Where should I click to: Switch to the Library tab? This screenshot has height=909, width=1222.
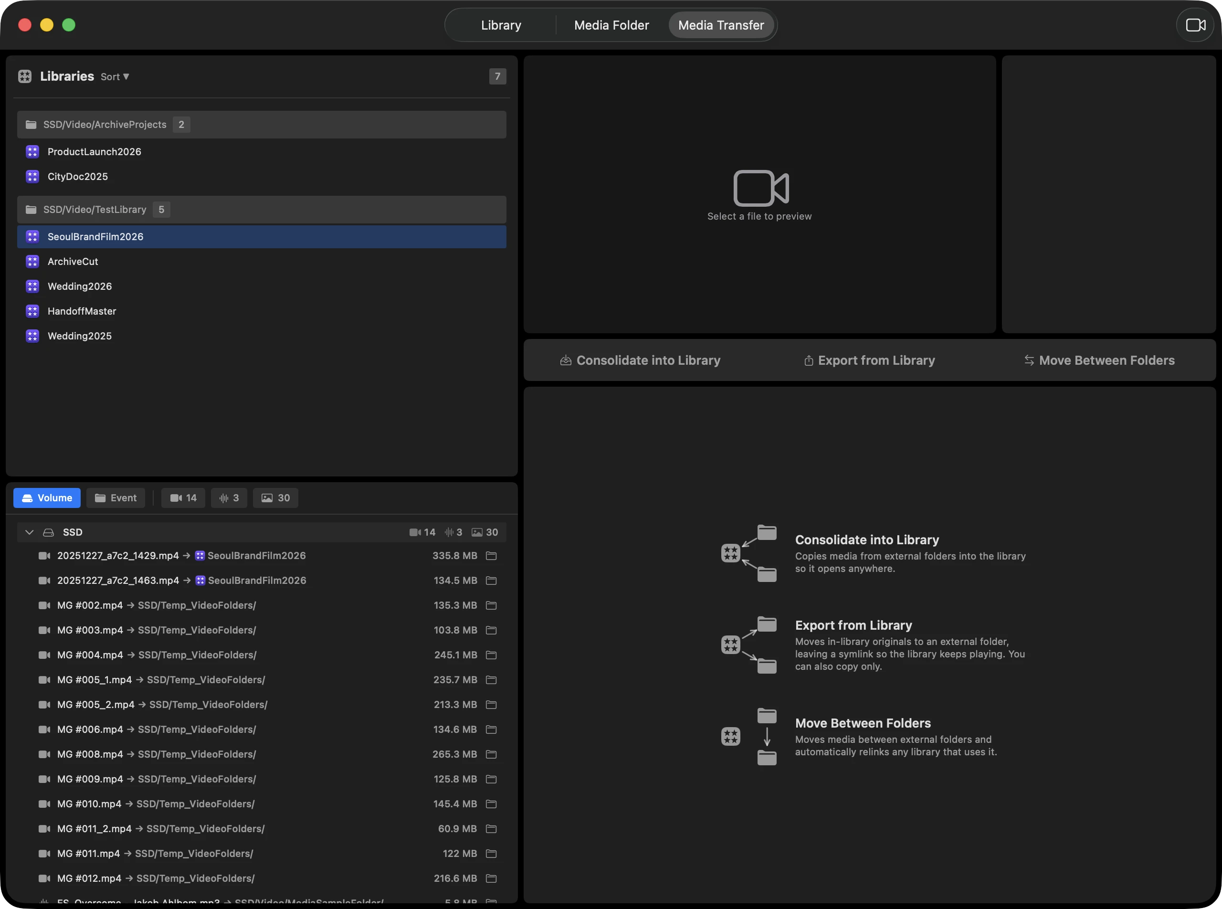coord(501,25)
